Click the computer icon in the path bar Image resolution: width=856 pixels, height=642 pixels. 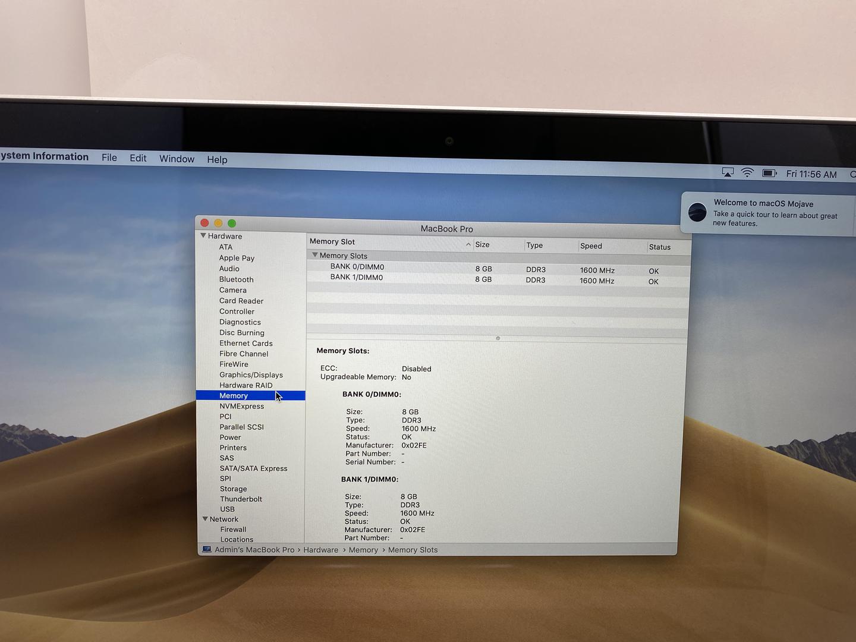[206, 549]
